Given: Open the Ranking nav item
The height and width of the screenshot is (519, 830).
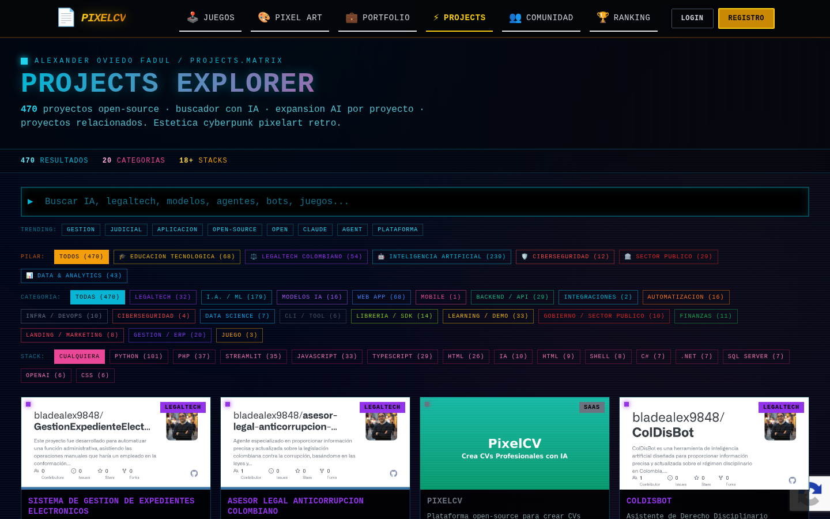Looking at the screenshot, I should [624, 18].
